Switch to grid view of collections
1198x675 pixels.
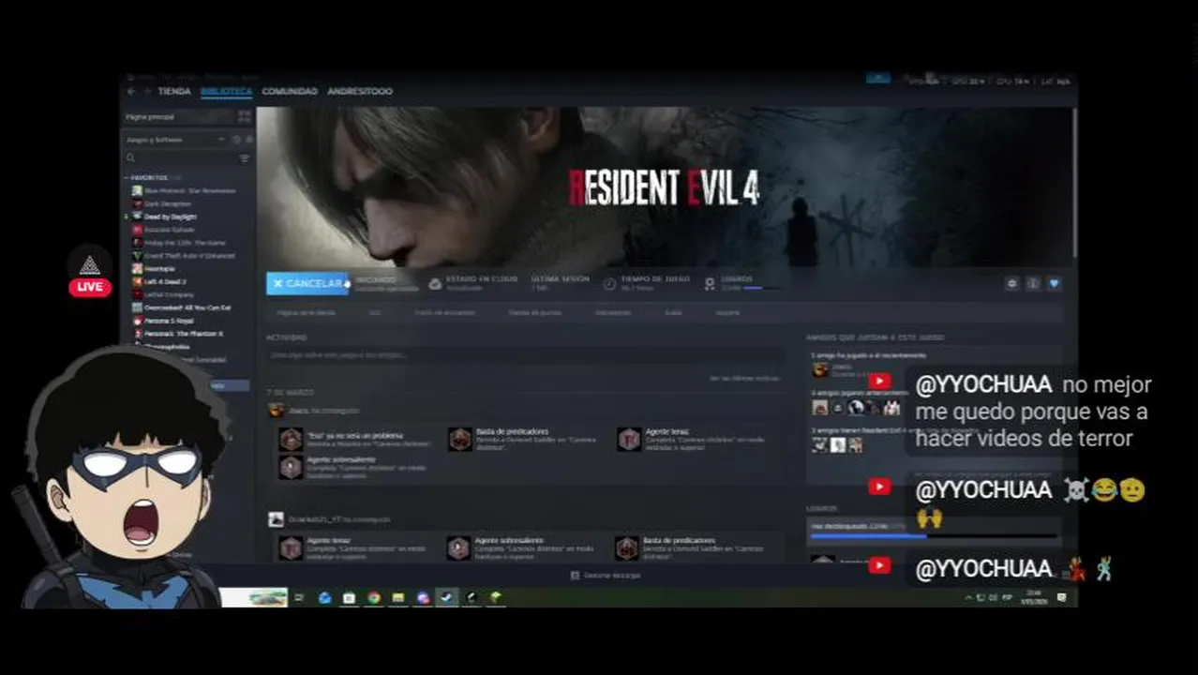coord(245,116)
